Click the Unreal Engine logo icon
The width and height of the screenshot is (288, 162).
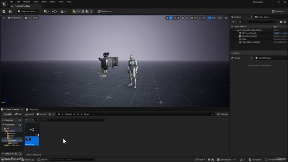coord(4,4)
